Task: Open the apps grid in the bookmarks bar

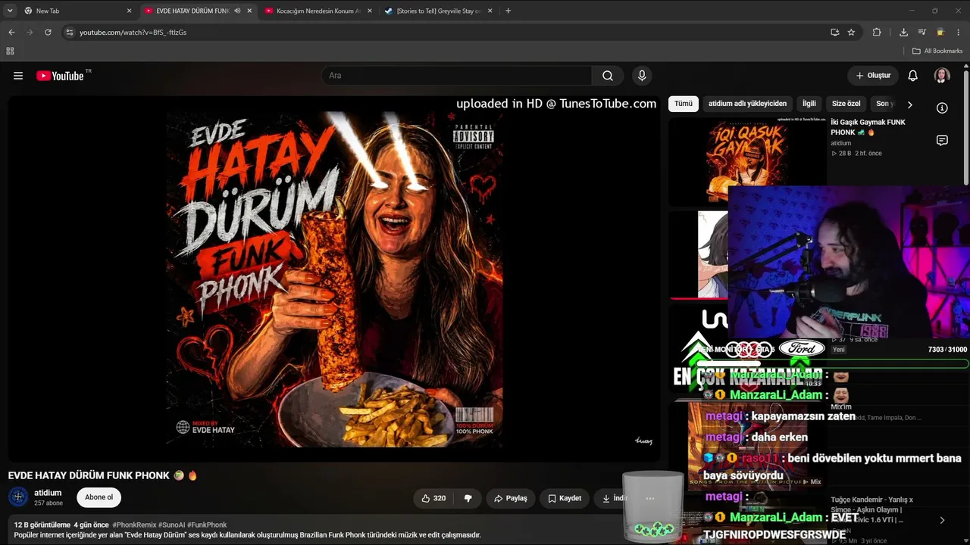Action: point(10,51)
